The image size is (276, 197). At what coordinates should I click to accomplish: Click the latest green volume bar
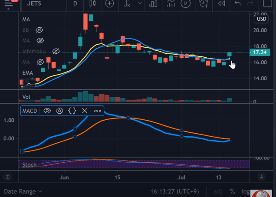pyautogui.click(x=230, y=100)
